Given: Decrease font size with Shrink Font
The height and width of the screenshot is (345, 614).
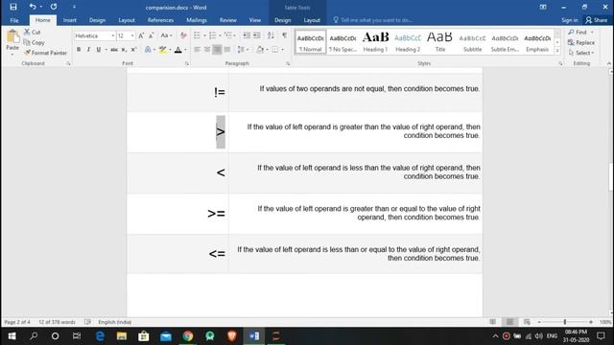Looking at the screenshot, I should 152,35.
